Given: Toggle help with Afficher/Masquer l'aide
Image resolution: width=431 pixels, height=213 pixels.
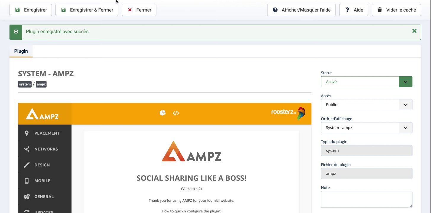Looking at the screenshot, I should tap(301, 10).
